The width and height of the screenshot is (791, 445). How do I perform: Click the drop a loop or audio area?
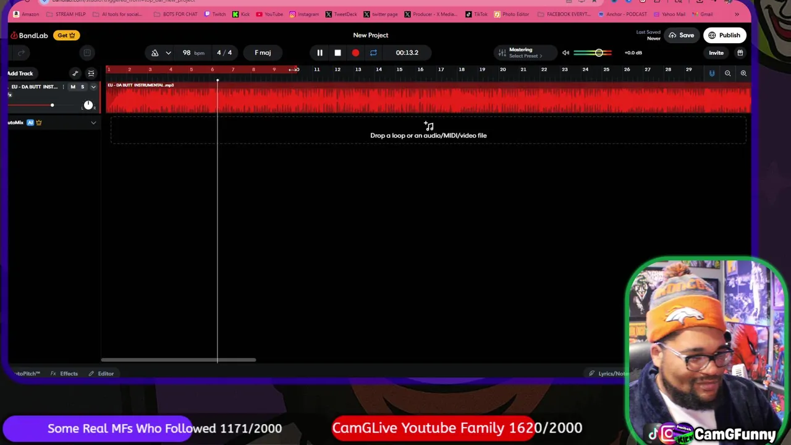coord(428,130)
